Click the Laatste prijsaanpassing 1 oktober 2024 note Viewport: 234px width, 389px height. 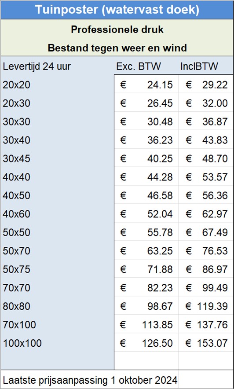click(90, 380)
